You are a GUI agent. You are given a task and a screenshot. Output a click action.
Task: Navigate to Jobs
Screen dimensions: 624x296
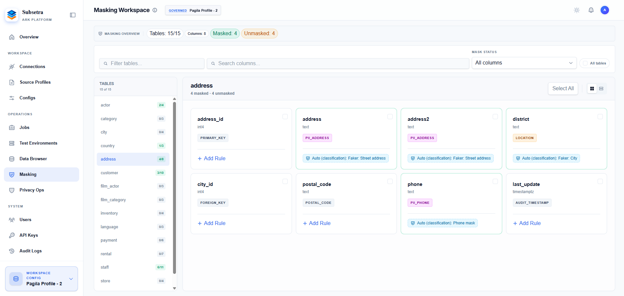pyautogui.click(x=41, y=128)
